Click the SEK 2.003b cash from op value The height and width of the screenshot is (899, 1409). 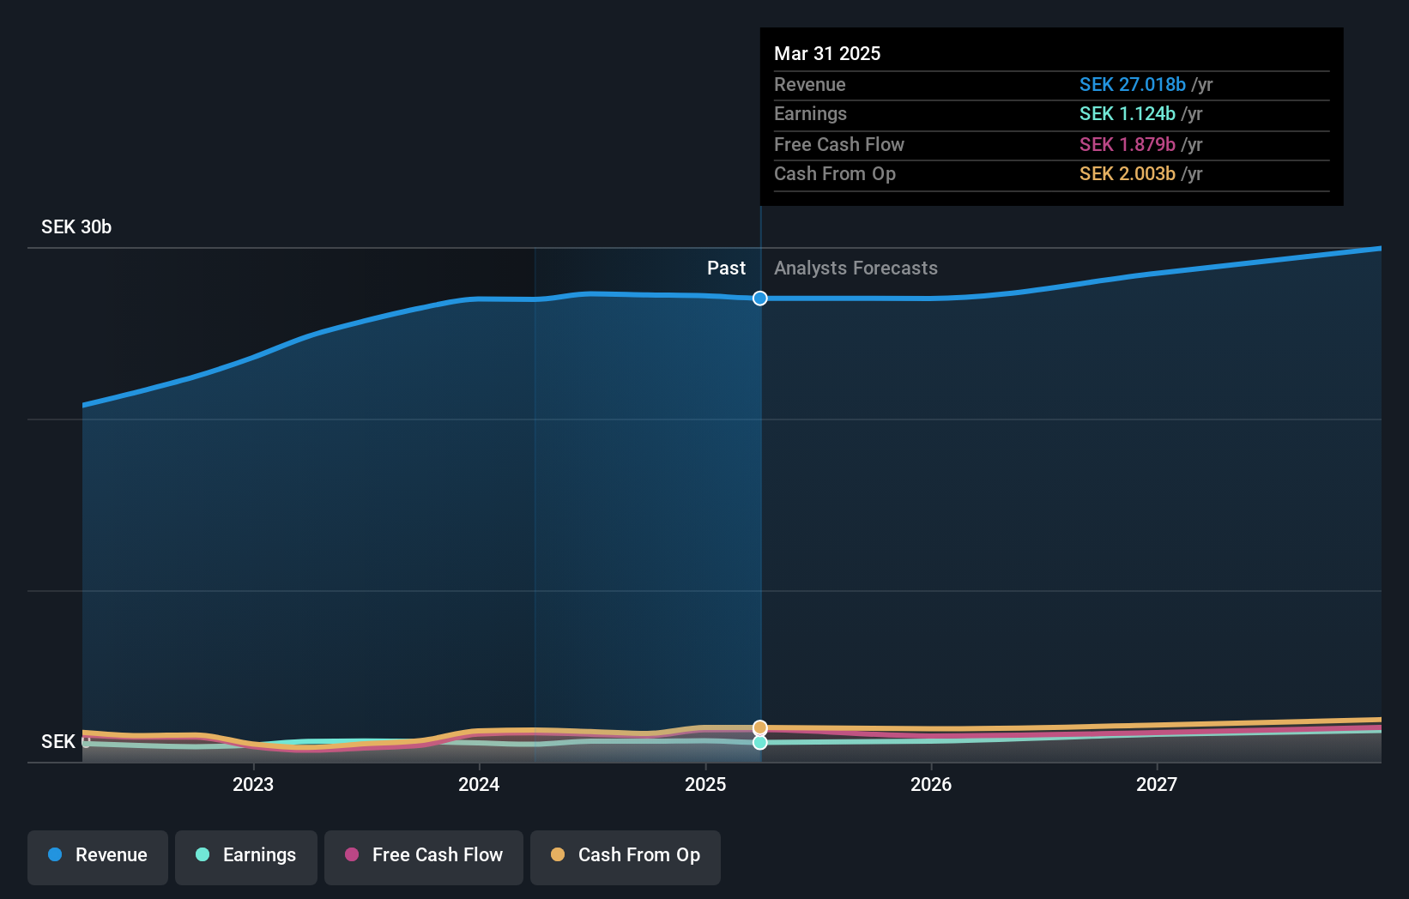pyautogui.click(x=1128, y=173)
